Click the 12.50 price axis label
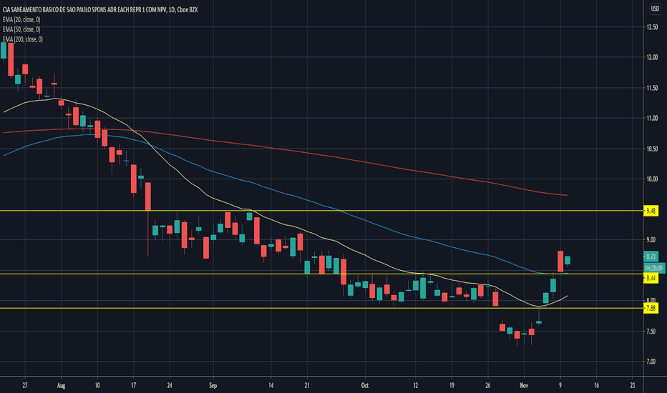Image resolution: width=667 pixels, height=393 pixels. (x=652, y=27)
